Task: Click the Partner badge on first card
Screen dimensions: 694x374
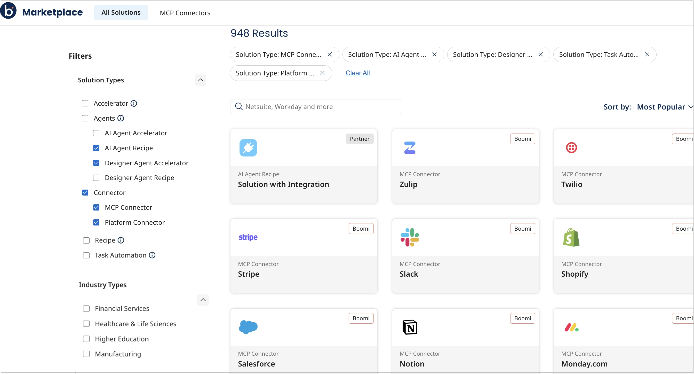Action: pyautogui.click(x=360, y=139)
